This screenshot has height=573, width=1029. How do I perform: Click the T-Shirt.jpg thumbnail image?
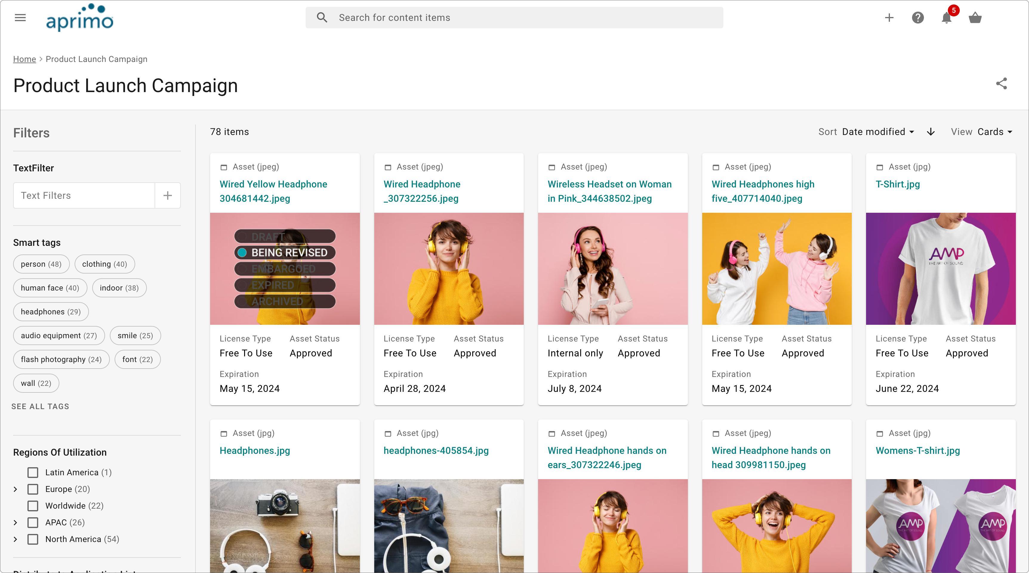pos(940,269)
